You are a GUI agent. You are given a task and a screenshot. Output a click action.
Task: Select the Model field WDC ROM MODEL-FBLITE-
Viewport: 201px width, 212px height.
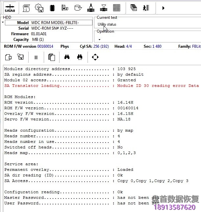point(49,23)
